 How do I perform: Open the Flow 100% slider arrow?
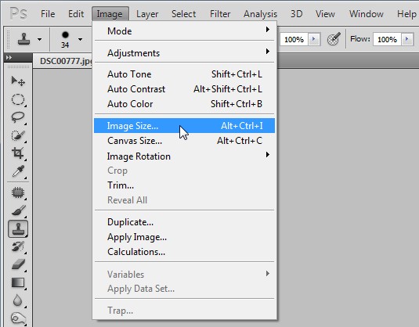pyautogui.click(x=407, y=39)
